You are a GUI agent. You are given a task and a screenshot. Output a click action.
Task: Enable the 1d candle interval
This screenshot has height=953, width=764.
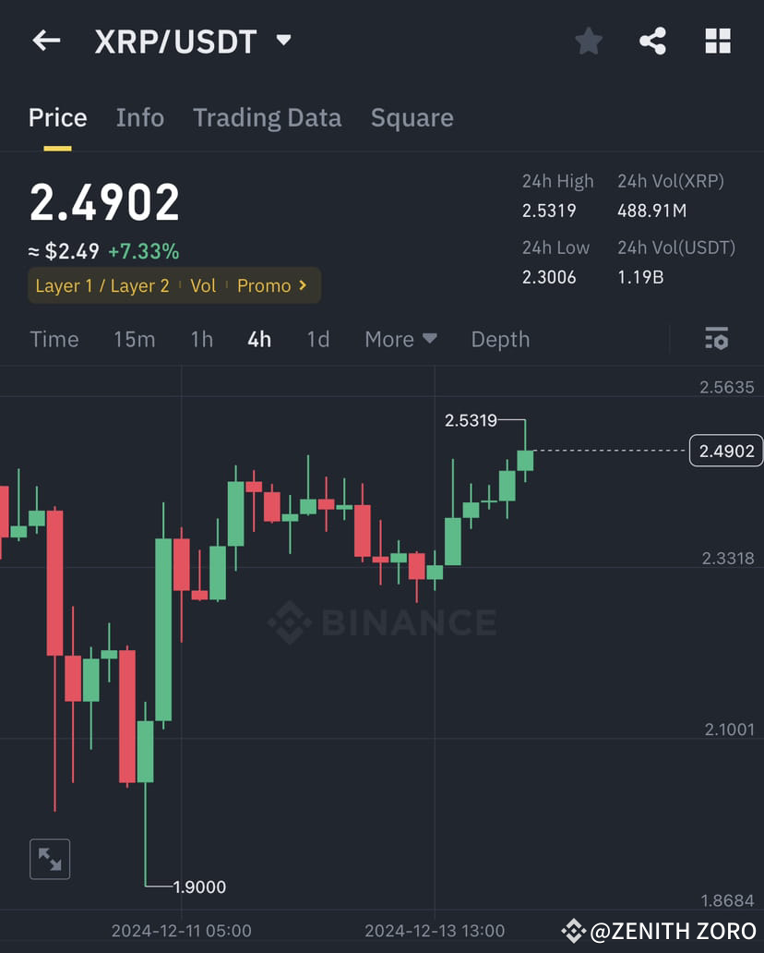[x=317, y=339]
